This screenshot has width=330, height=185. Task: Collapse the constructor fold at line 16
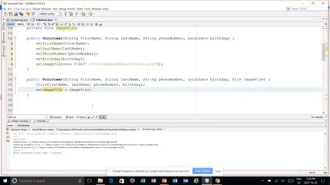coord(15,38)
